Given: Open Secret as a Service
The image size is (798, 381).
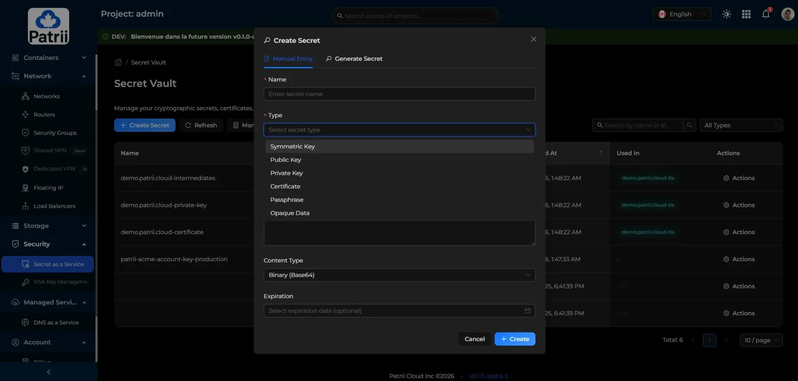Looking at the screenshot, I should coord(47,264).
